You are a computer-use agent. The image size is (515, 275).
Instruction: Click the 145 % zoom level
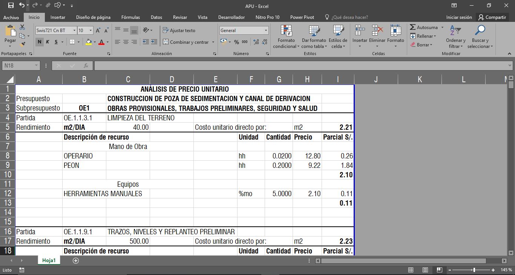[x=506, y=270]
